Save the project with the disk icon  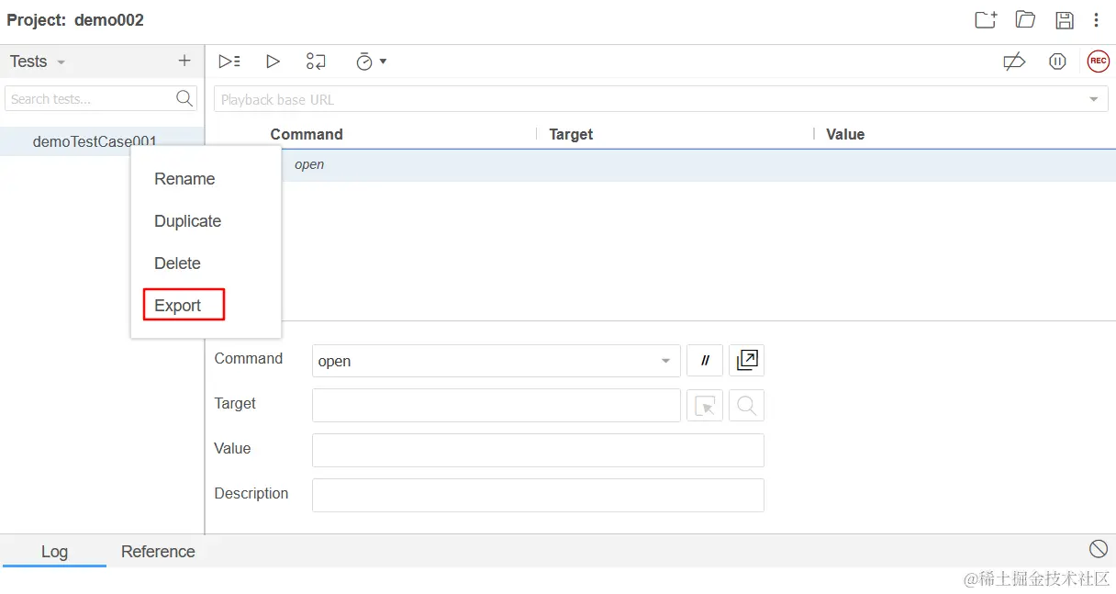click(x=1065, y=20)
